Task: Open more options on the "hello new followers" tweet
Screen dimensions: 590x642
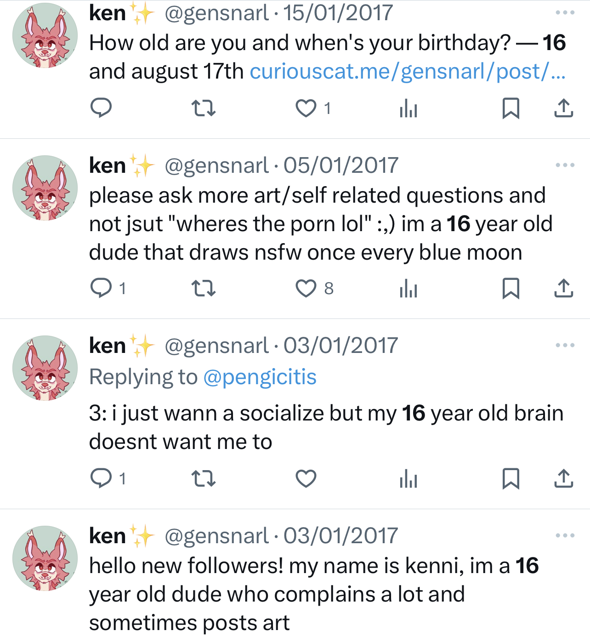Action: coord(565,535)
